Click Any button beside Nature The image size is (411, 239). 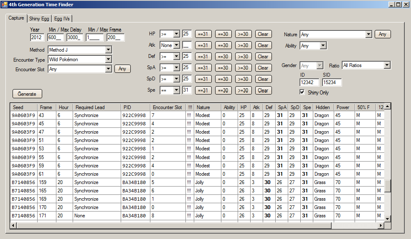click(x=383, y=34)
